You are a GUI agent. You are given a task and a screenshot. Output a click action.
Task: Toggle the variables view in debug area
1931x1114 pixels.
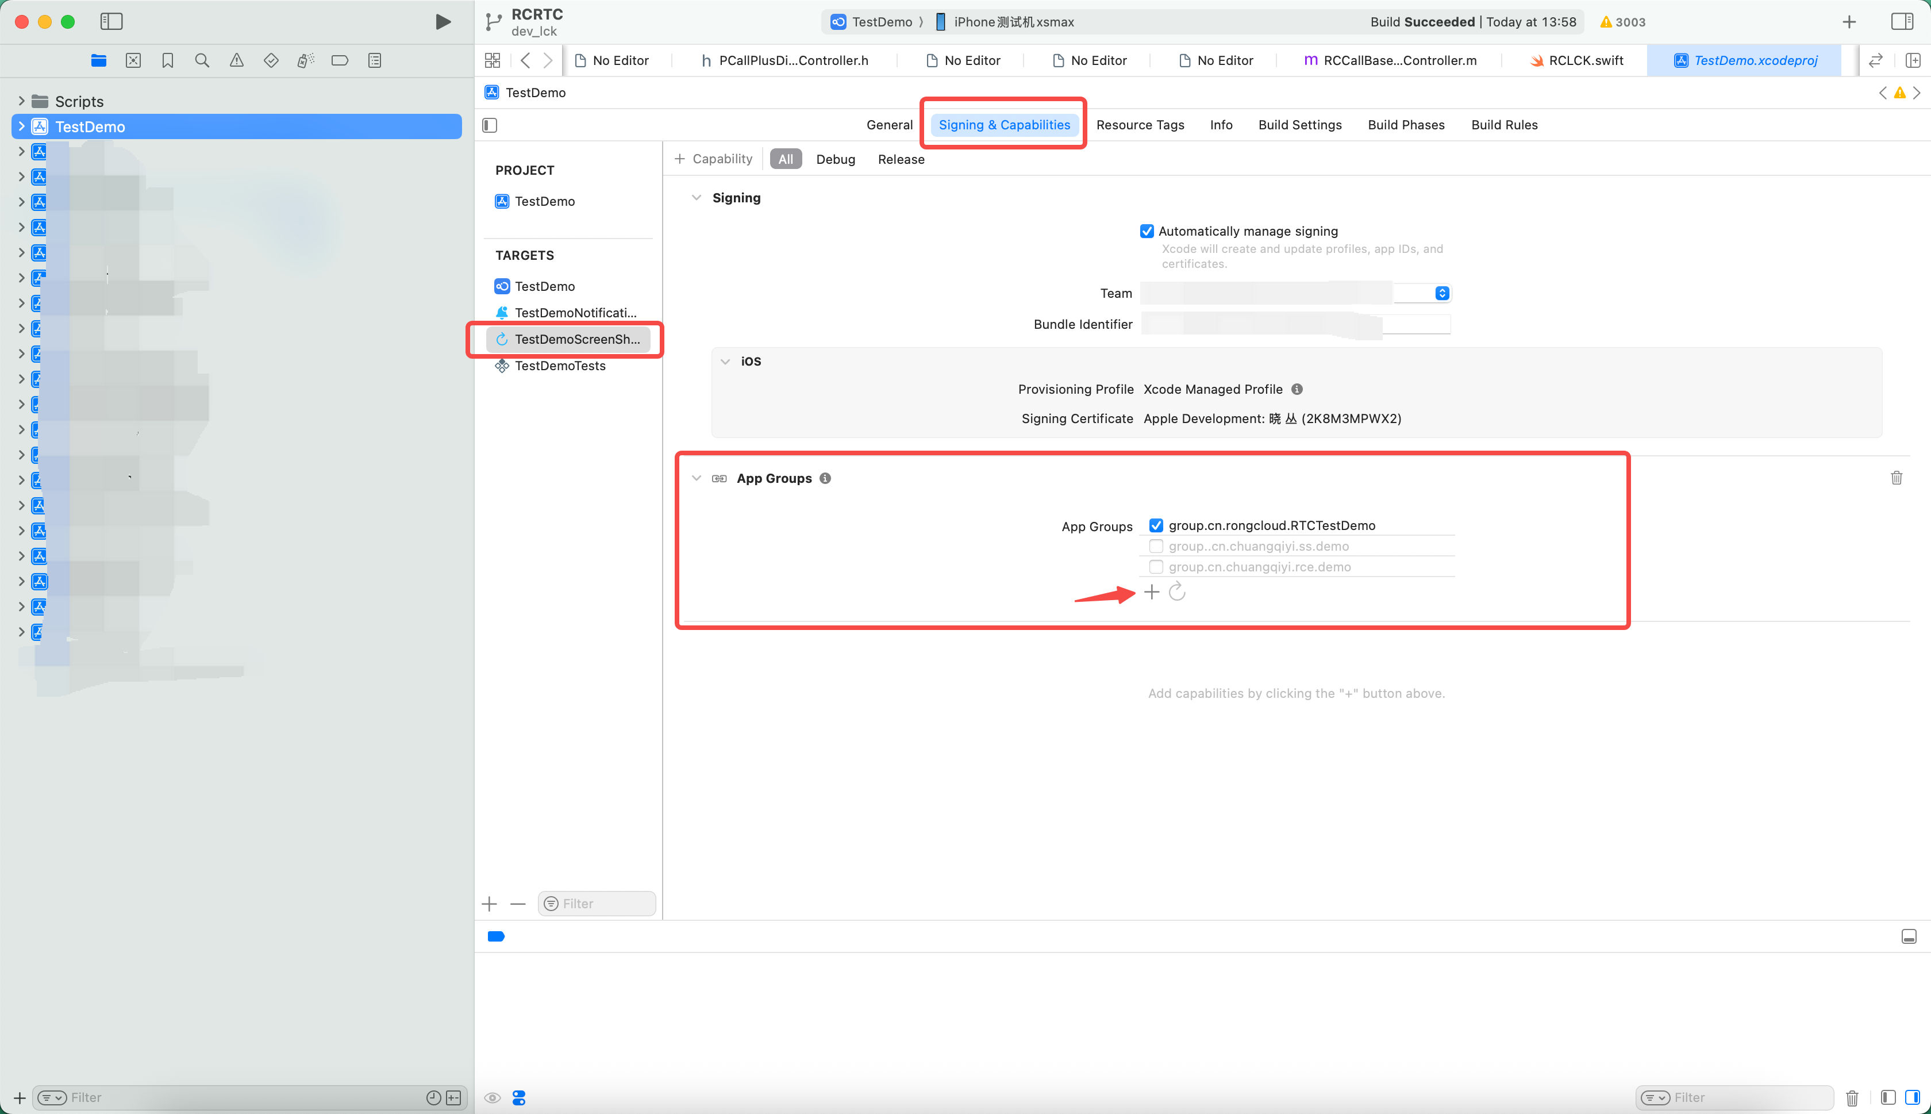(1887, 1097)
